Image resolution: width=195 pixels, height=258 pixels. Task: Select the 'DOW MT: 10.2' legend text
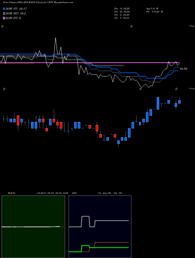(16, 14)
